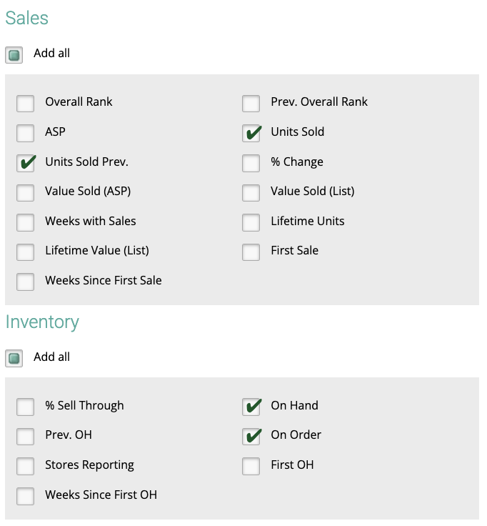Tick the Value Sold (ASP) checkbox
Image resolution: width=487 pixels, height=526 pixels.
click(25, 192)
